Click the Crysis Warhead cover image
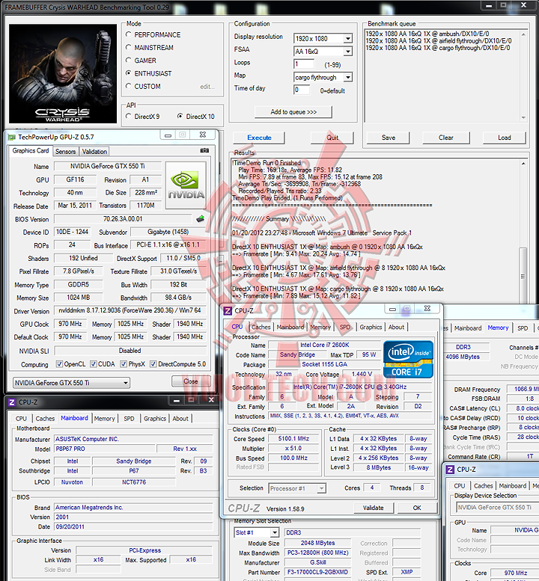This screenshot has height=581, width=539. pos(63,73)
